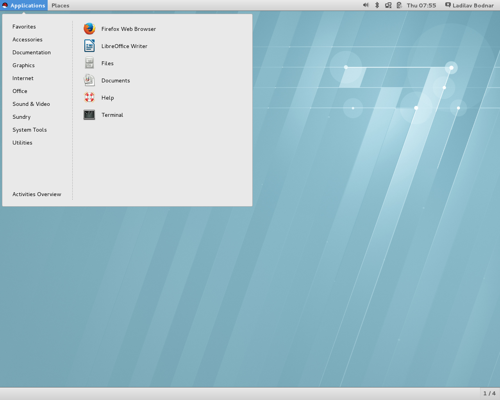Click the volume speaker icon

[366, 5]
